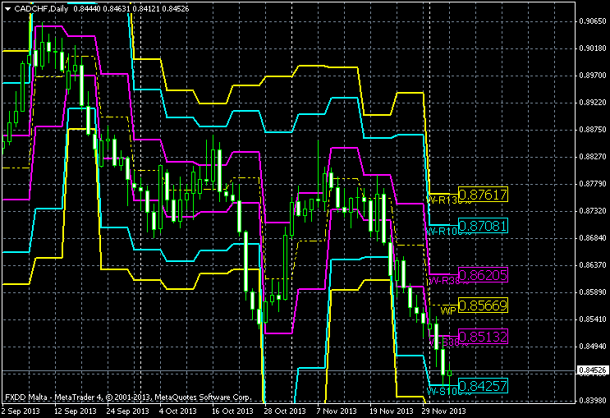Click the 7 Nov 2013 date label
The height and width of the screenshot is (418, 610).
pyautogui.click(x=336, y=411)
